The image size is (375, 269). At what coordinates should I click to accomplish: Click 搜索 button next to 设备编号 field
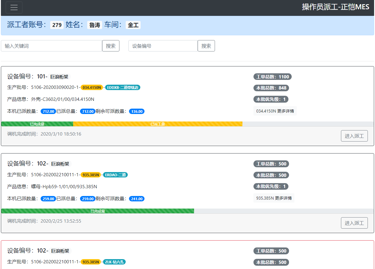click(206, 46)
